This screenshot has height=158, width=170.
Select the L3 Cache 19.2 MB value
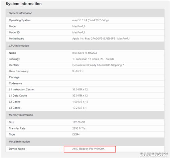tap(79, 108)
